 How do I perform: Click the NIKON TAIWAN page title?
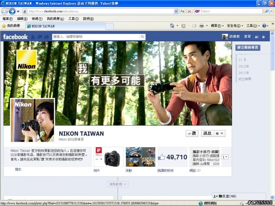tap(81, 133)
